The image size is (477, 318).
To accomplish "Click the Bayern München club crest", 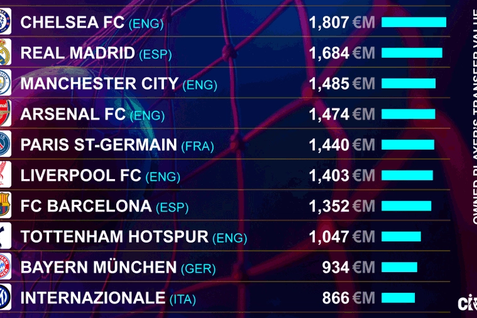I will tap(5, 267).
